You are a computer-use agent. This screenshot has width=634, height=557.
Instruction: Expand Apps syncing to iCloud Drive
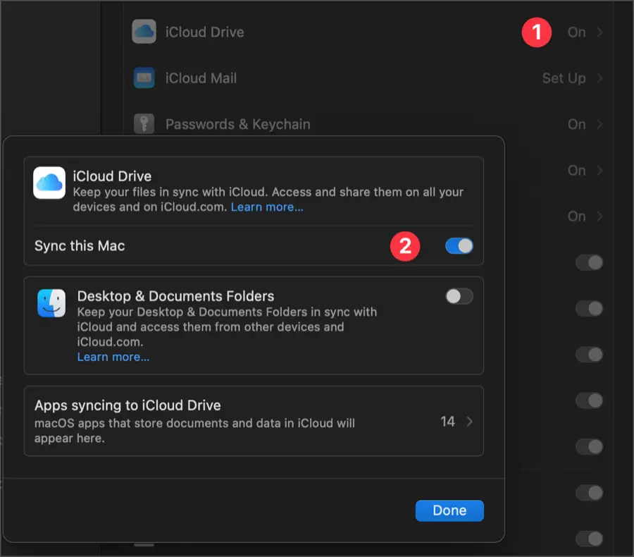(254, 421)
